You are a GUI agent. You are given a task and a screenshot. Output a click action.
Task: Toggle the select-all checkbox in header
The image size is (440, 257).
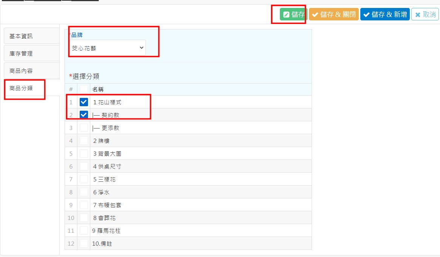pos(84,89)
